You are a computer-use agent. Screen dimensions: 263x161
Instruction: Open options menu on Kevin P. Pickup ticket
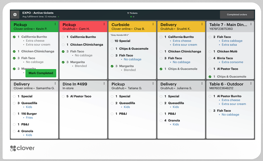point(55,24)
